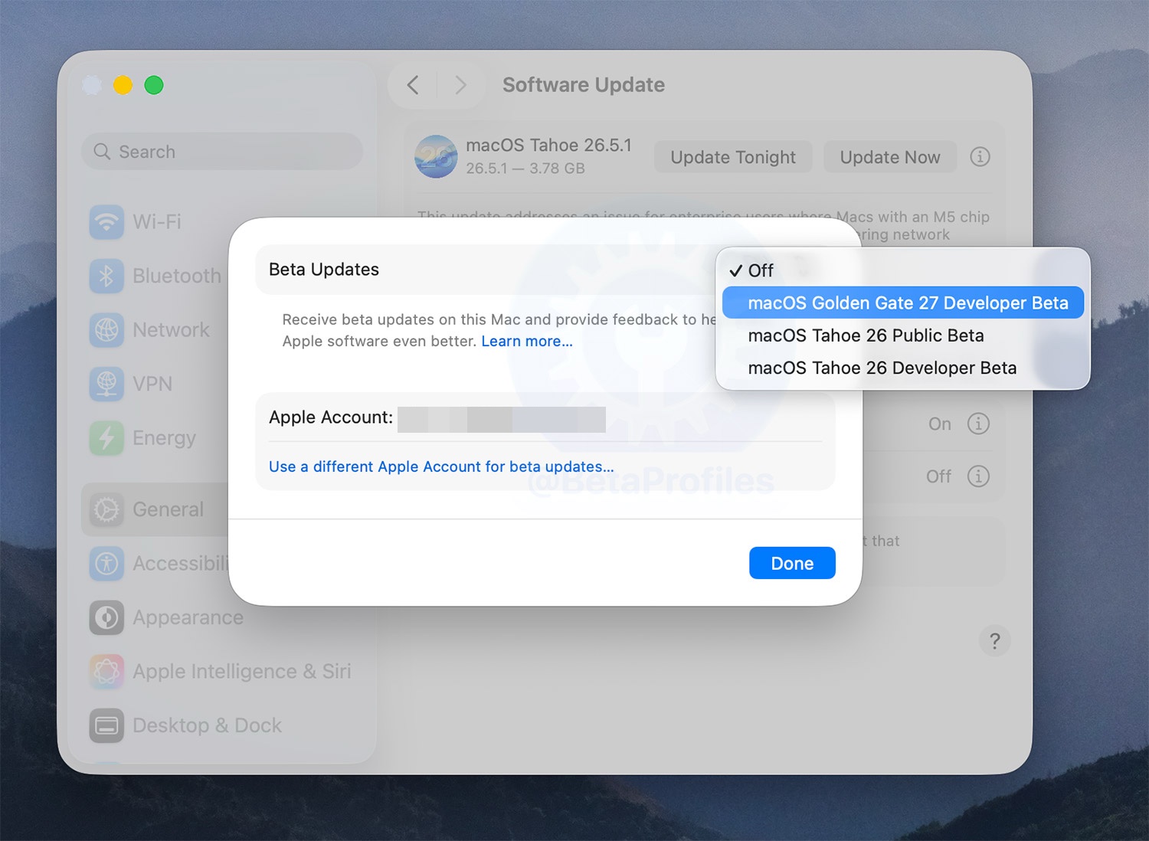1149x841 pixels.
Task: Click the Appearance icon
Action: [x=106, y=617]
